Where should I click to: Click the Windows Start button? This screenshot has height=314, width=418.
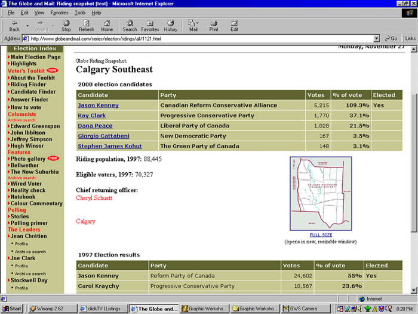[12, 309]
